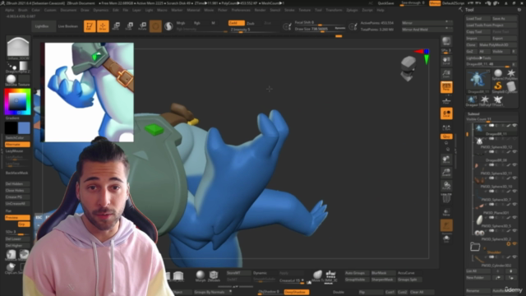Click the Save As button

pos(505,18)
